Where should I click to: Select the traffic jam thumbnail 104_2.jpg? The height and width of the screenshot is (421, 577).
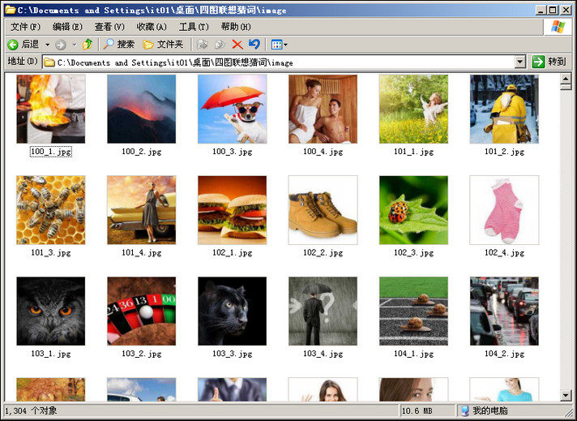point(504,311)
